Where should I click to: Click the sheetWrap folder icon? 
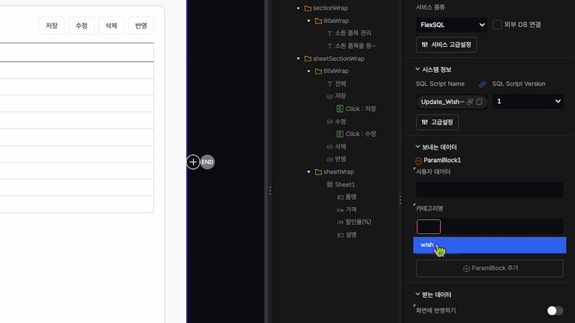click(x=318, y=172)
